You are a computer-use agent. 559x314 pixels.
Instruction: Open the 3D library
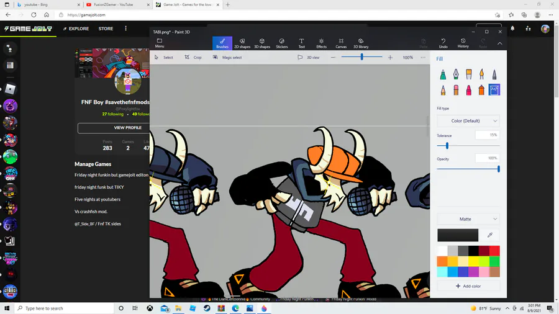(360, 43)
